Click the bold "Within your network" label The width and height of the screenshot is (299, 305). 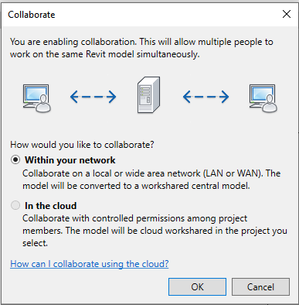70,160
